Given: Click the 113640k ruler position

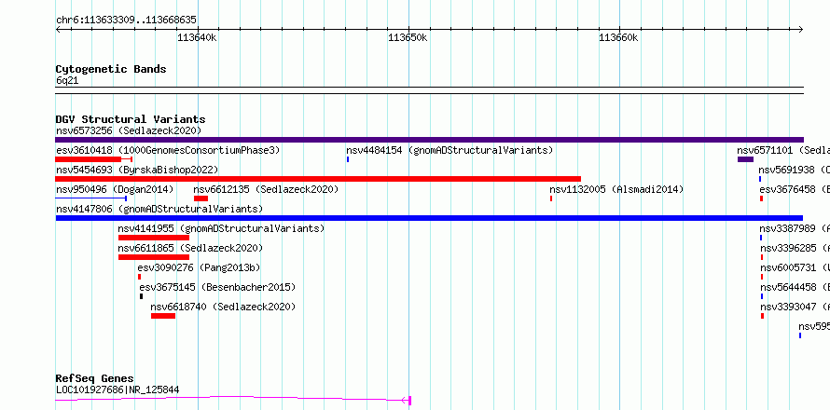Looking at the screenshot, I should click(197, 38).
